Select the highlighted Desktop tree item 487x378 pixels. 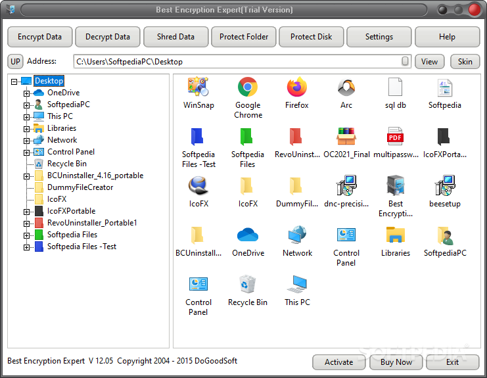click(49, 81)
